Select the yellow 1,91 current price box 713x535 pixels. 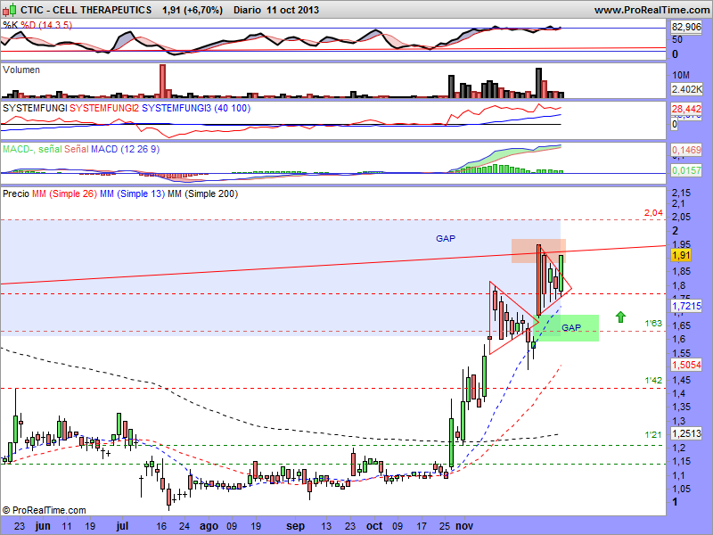[681, 255]
